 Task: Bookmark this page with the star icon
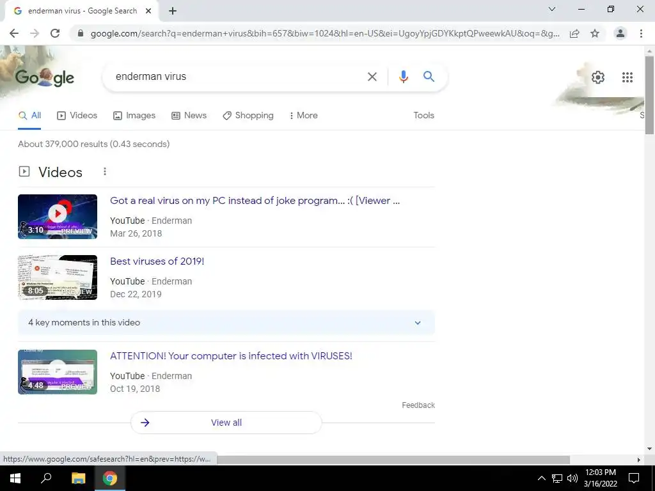595,33
